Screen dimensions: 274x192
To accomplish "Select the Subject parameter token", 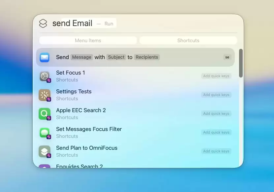I will (x=116, y=57).
